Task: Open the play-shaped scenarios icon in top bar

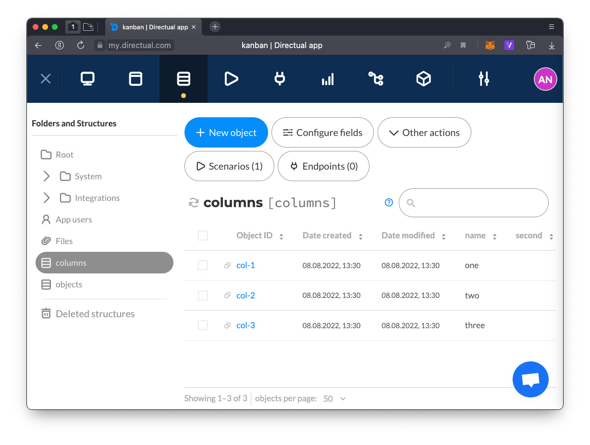Action: coord(231,79)
